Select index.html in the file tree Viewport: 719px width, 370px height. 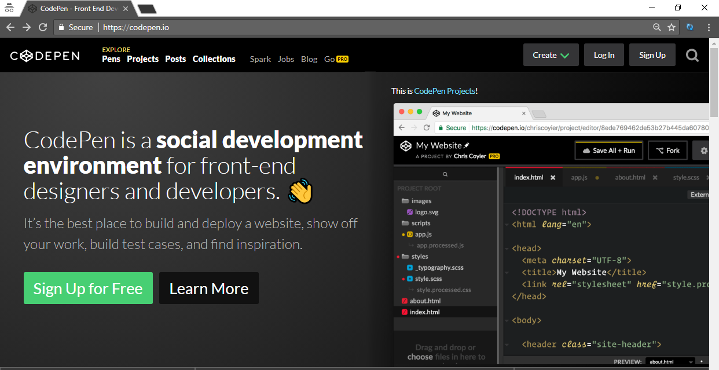420,312
